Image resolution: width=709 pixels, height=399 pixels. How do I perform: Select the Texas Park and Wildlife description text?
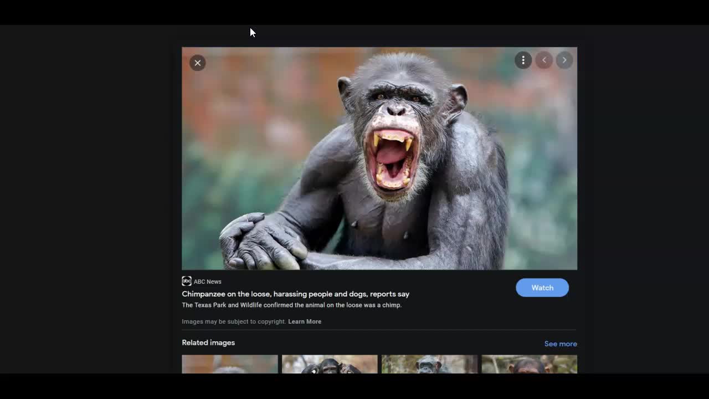click(x=292, y=305)
